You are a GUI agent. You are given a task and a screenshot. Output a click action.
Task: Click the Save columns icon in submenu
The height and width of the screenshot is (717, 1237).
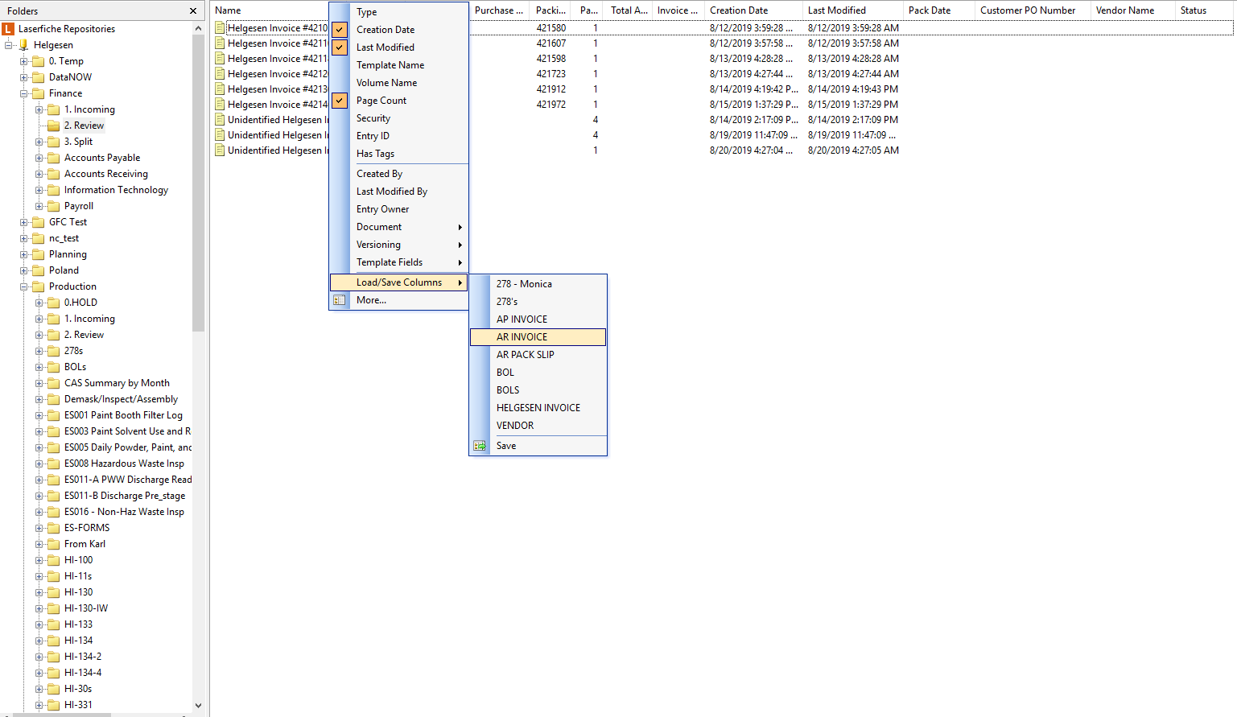[480, 446]
